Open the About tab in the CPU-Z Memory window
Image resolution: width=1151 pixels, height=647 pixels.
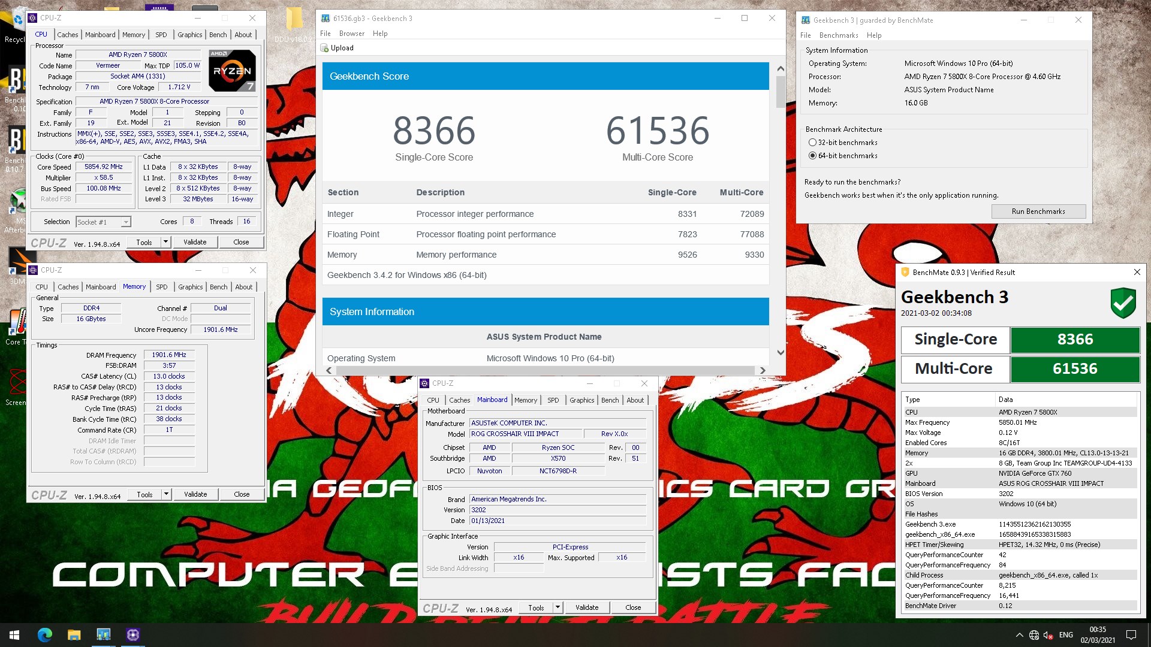point(244,287)
